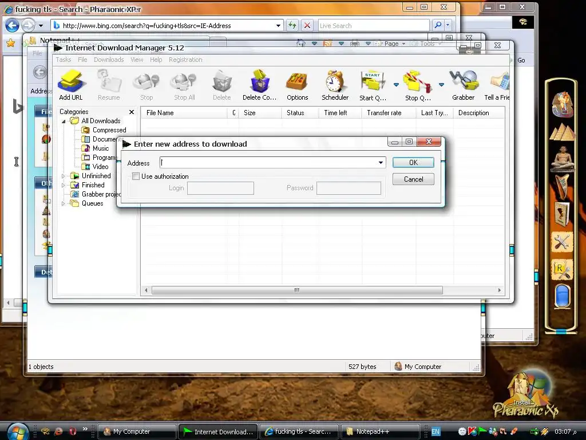This screenshot has height=440, width=586.
Task: Expand the Finished tree node
Action: (x=63, y=185)
